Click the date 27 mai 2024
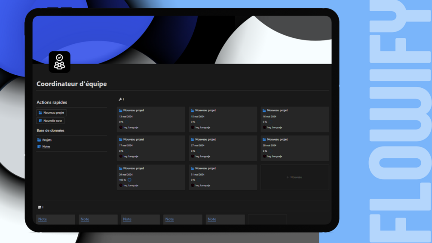The image size is (432, 243). (198, 145)
